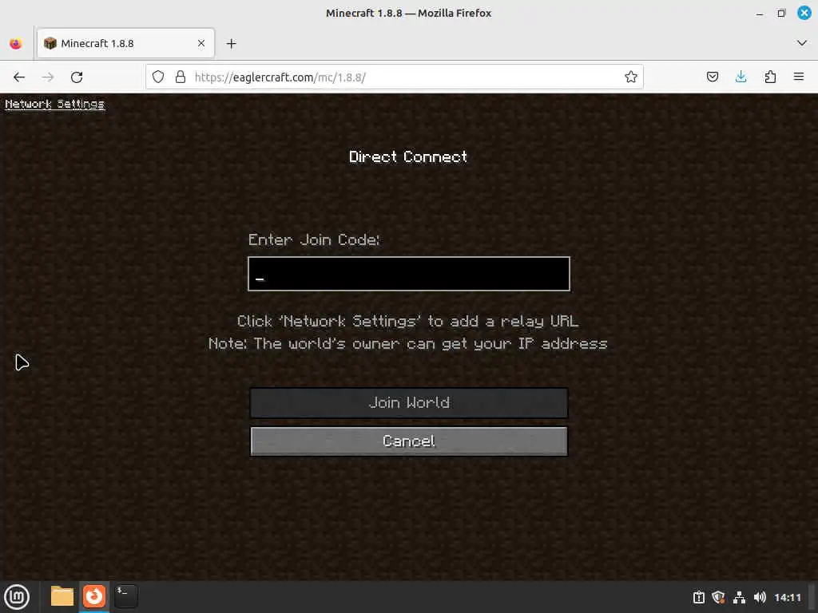Focus the Enter Join Code field
The image size is (818, 613).
coord(408,274)
